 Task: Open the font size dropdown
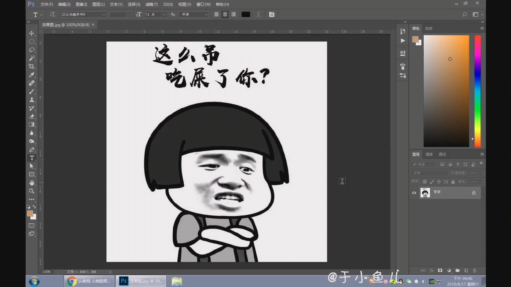164,14
